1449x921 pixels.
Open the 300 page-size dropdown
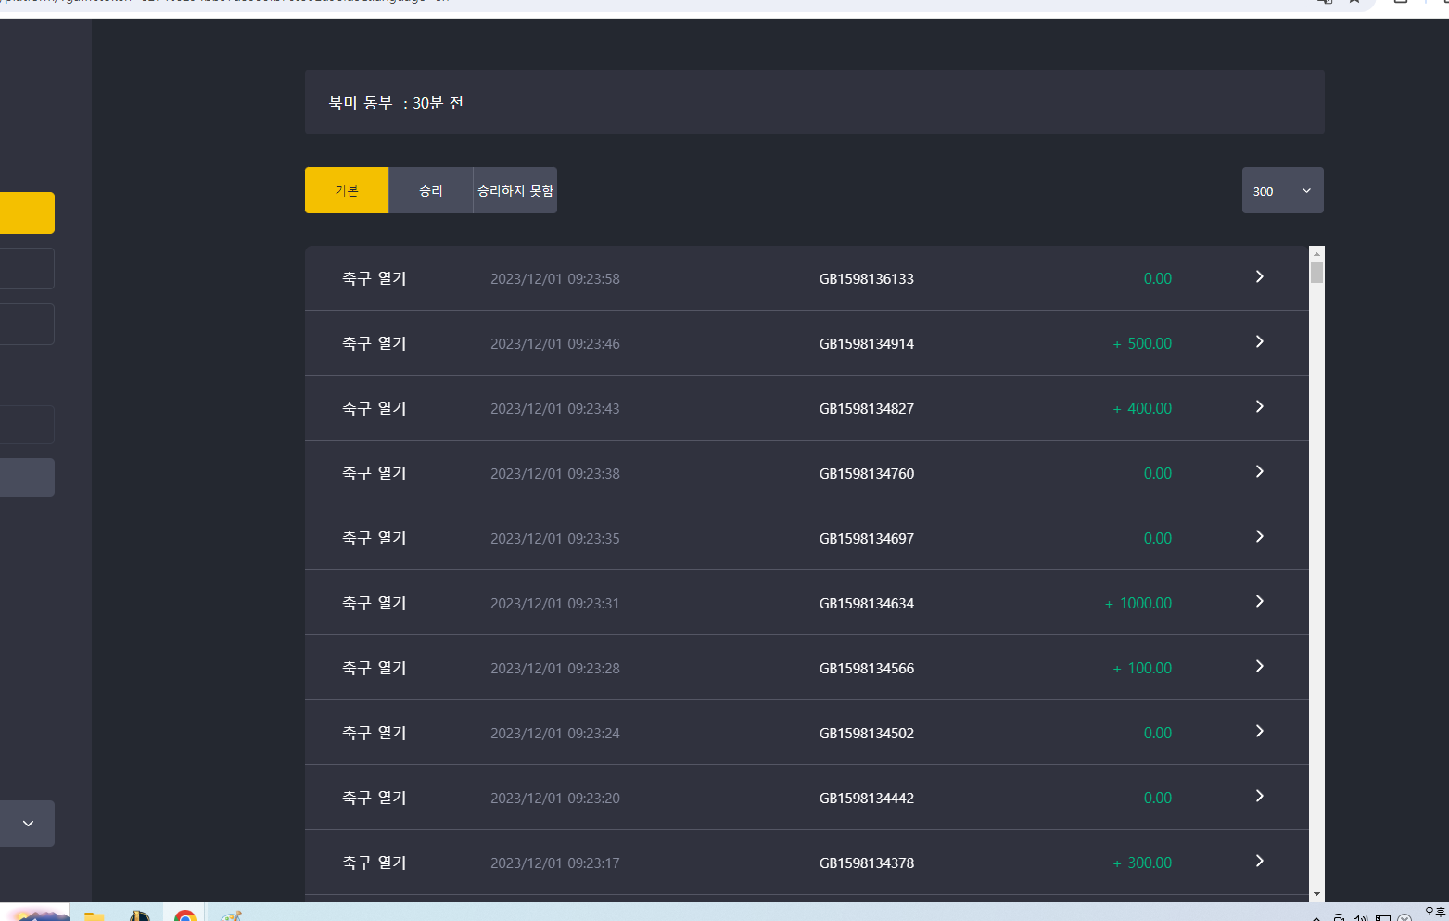(1283, 190)
